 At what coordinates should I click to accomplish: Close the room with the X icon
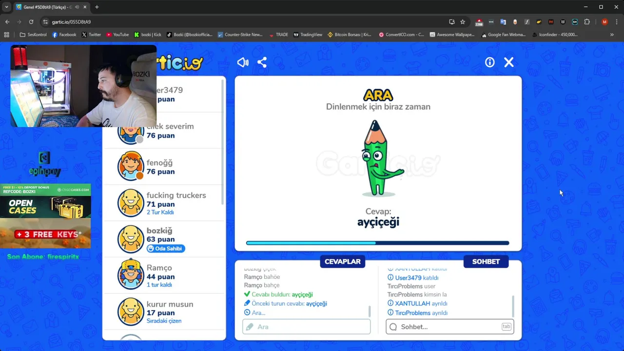point(509,62)
